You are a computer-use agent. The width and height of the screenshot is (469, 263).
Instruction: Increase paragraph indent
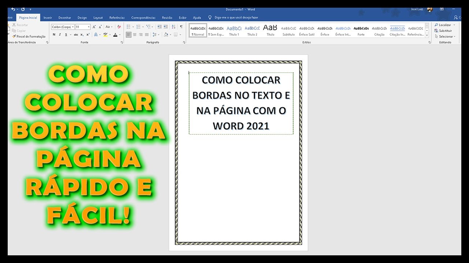tap(166, 27)
